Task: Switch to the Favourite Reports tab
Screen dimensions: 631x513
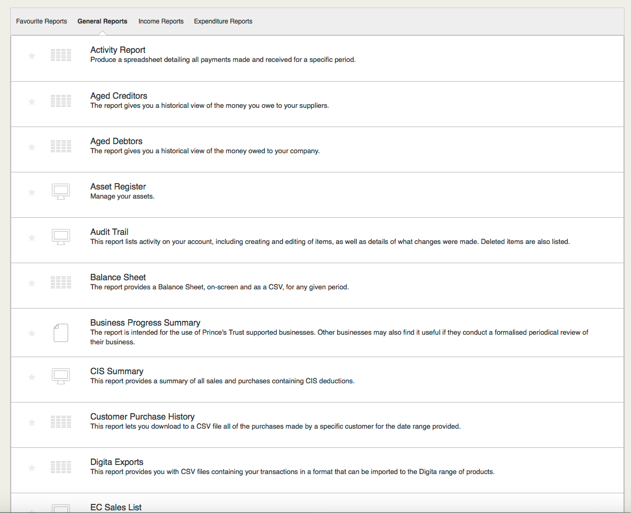Action: 42,21
